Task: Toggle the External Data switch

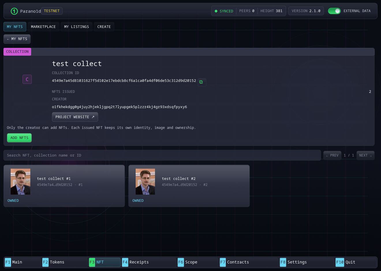Action: coord(334,11)
